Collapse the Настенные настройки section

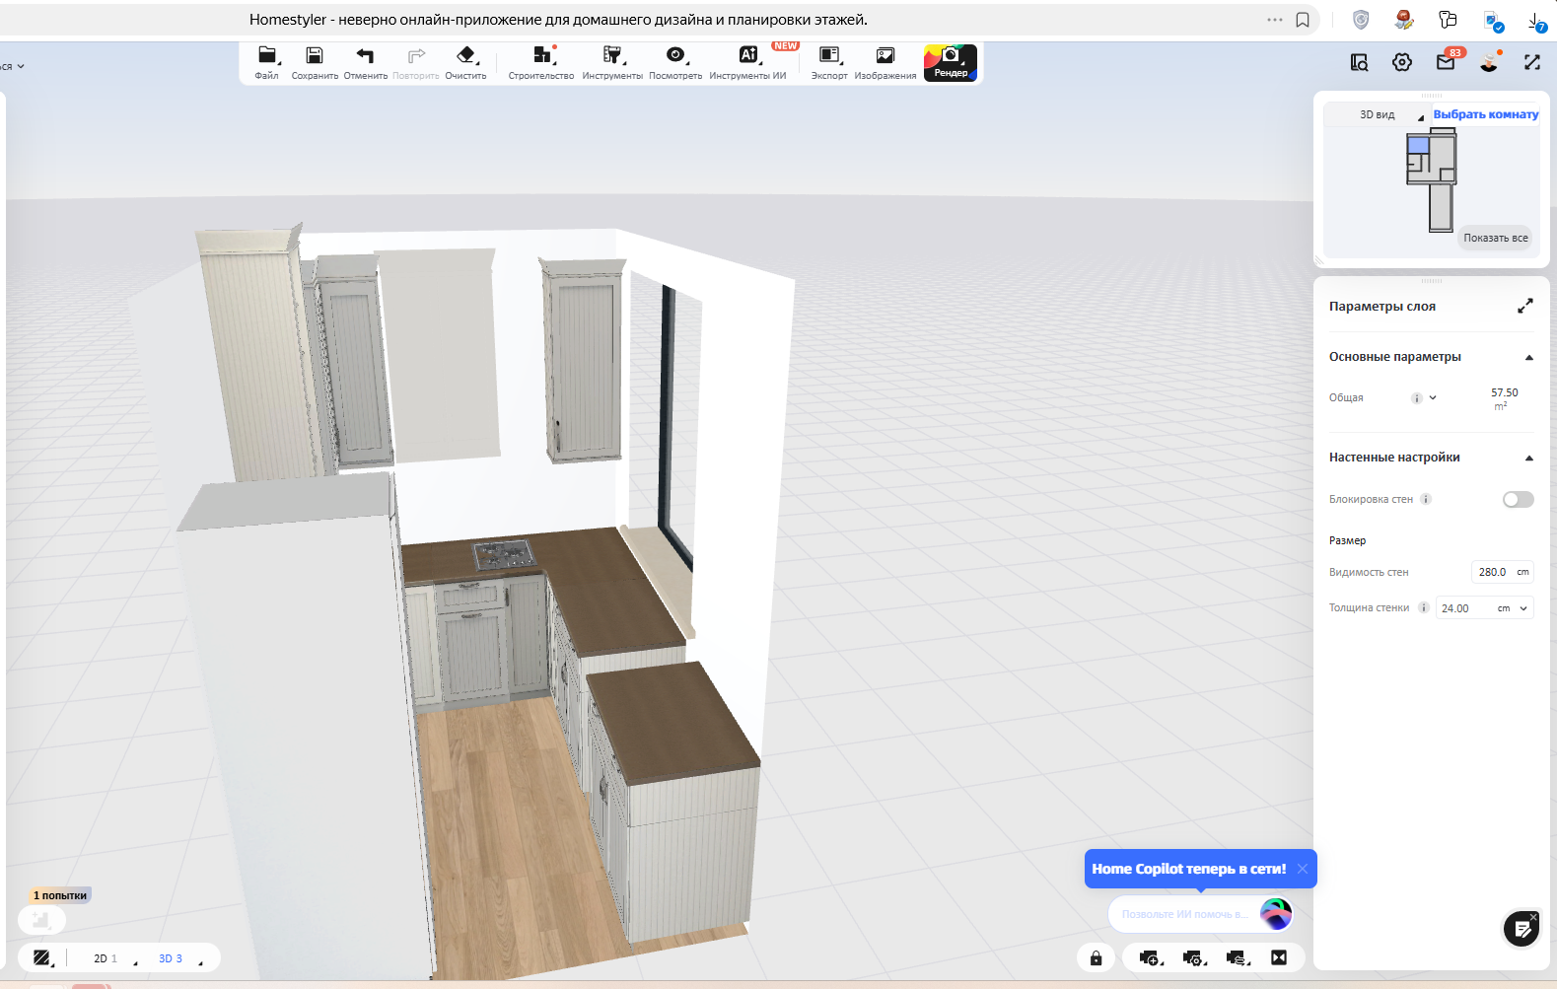[1528, 458]
